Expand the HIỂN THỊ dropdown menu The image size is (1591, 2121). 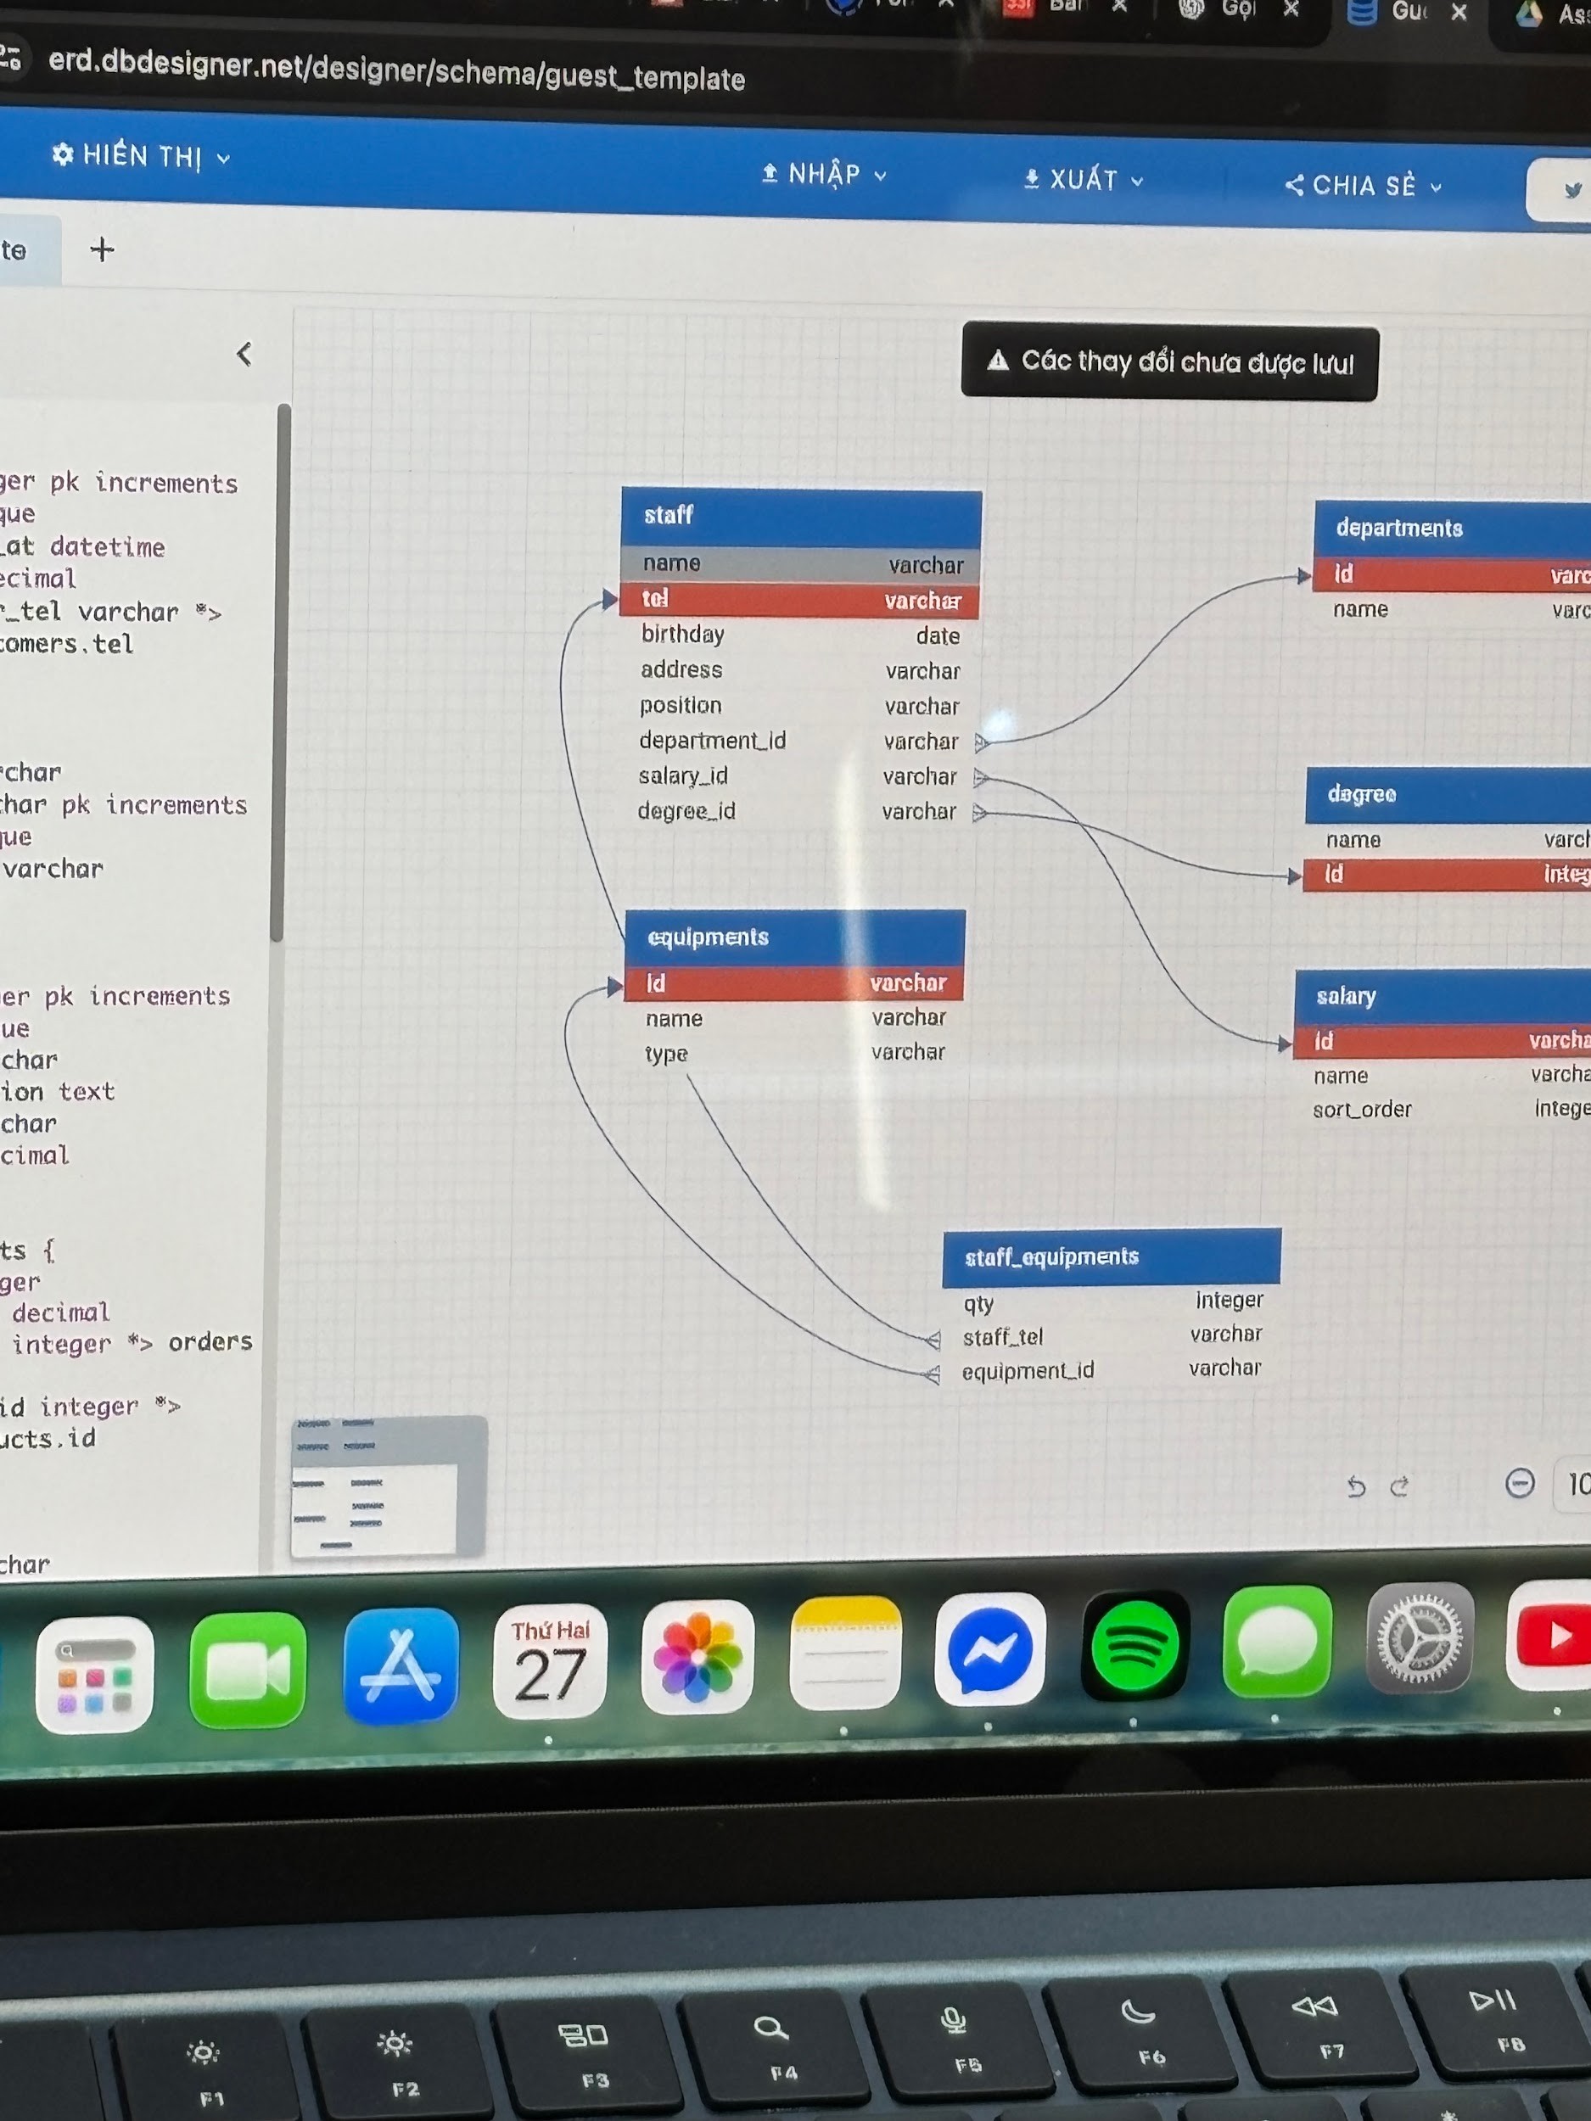pyautogui.click(x=142, y=156)
